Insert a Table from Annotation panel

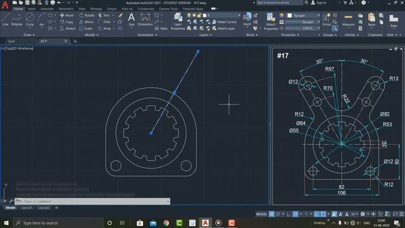161,28
